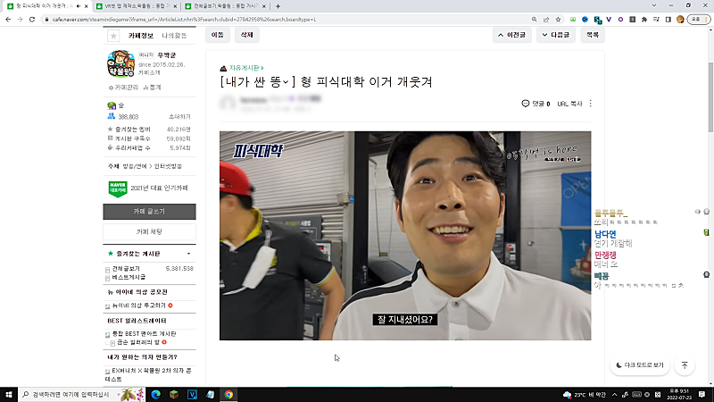
Task: Click the 카페 글쓰기 button
Action: (x=148, y=212)
